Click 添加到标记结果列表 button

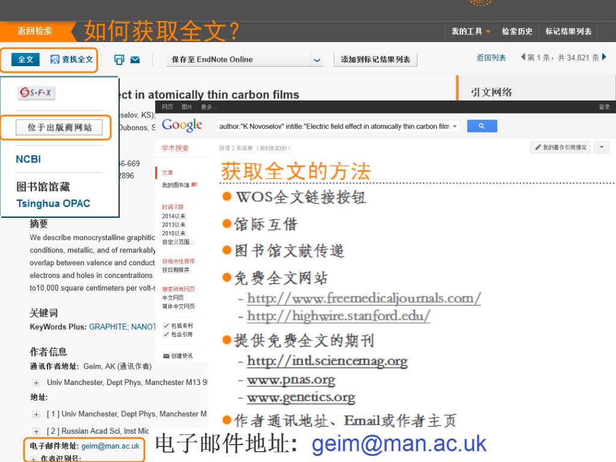click(x=375, y=60)
